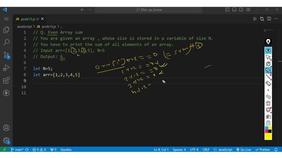Select the pen drawing tool in toolbar
This screenshot has width=282, height=158.
(268, 64)
